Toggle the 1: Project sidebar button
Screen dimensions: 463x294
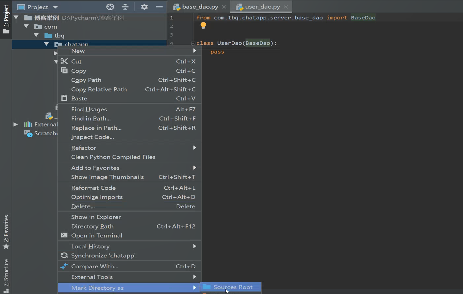pyautogui.click(x=6, y=14)
